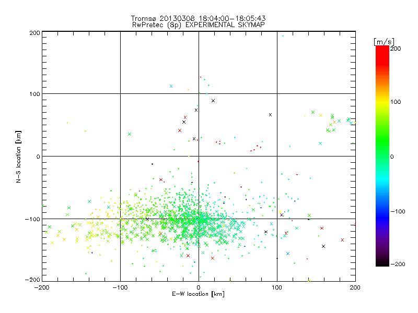Select the subtitle 'RwPretec (8p) EXPERIMENTAL SKYMAP'
Image resolution: width=418 pixels, height=313 pixels.
pyautogui.click(x=199, y=25)
